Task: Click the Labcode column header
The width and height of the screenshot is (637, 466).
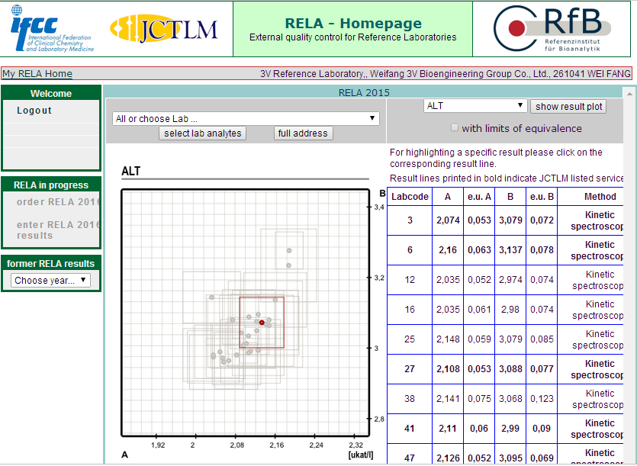Action: pyautogui.click(x=410, y=197)
